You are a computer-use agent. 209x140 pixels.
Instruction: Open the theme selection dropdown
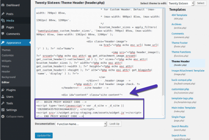tap(181, 3)
